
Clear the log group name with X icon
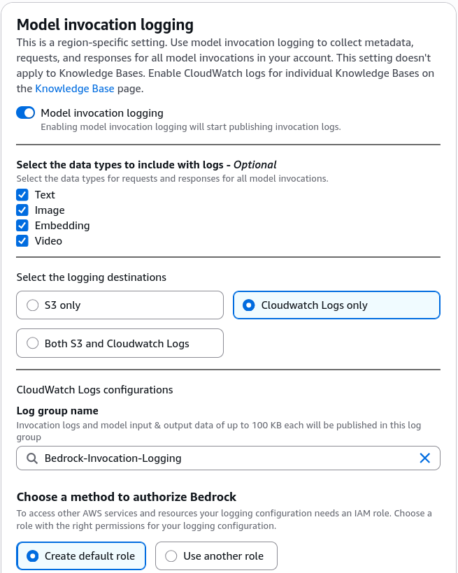point(424,458)
